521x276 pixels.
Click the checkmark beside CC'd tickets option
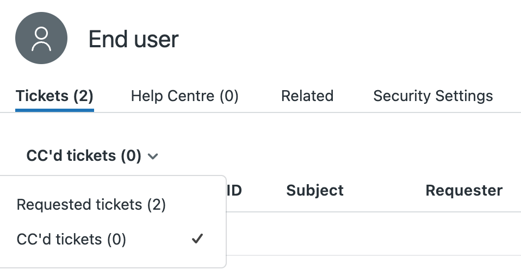197,239
